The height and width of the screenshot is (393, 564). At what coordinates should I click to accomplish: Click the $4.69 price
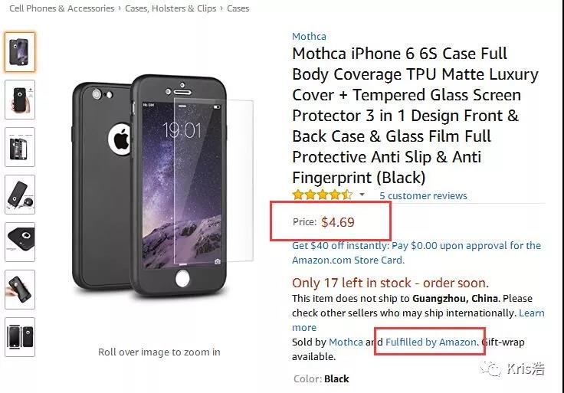pos(338,222)
